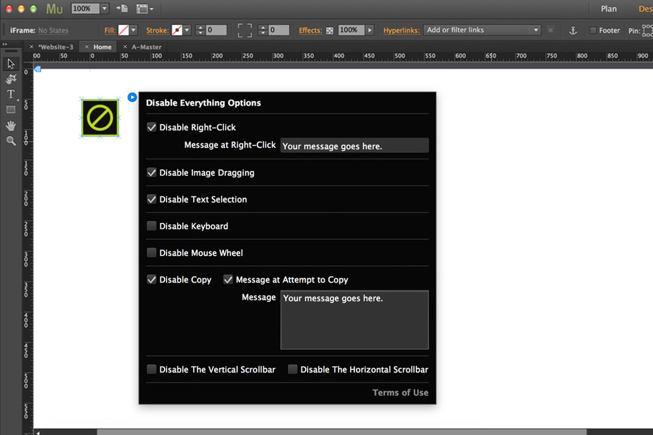653x435 pixels.
Task: Click the Fill color swatch
Action: click(x=124, y=30)
